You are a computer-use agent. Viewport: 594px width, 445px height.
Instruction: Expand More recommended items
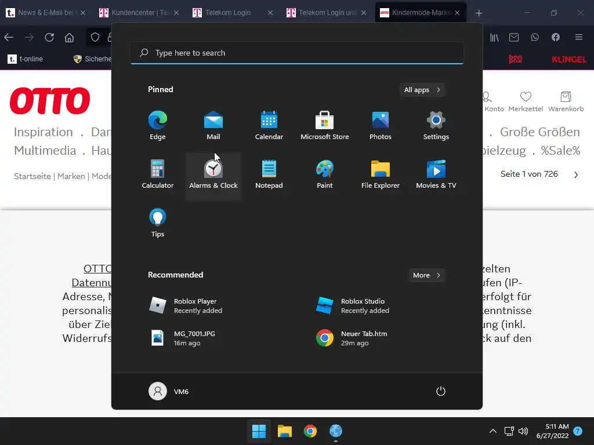[426, 275]
